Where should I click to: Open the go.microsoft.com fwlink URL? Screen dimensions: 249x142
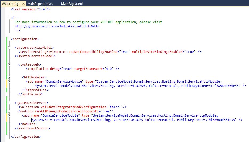[x=57, y=26]
